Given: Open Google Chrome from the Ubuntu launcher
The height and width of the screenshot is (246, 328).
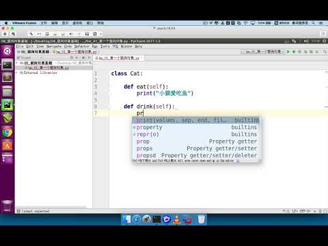Looking at the screenshot, I should click(8, 132).
